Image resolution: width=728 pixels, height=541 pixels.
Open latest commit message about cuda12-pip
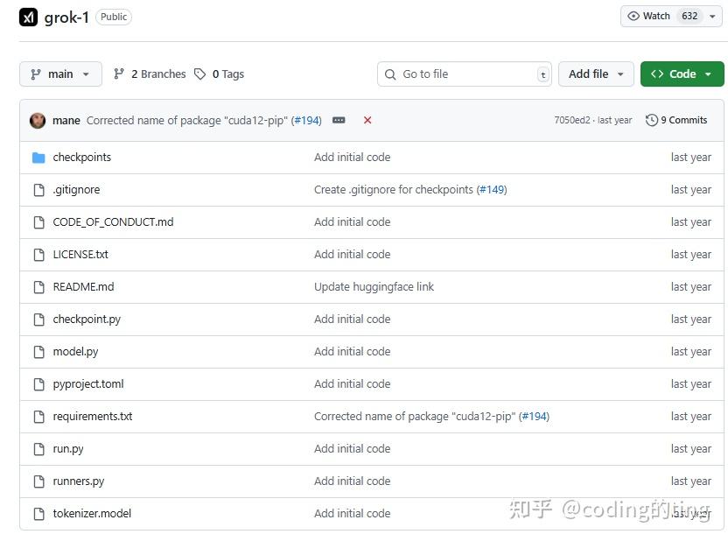coord(187,120)
